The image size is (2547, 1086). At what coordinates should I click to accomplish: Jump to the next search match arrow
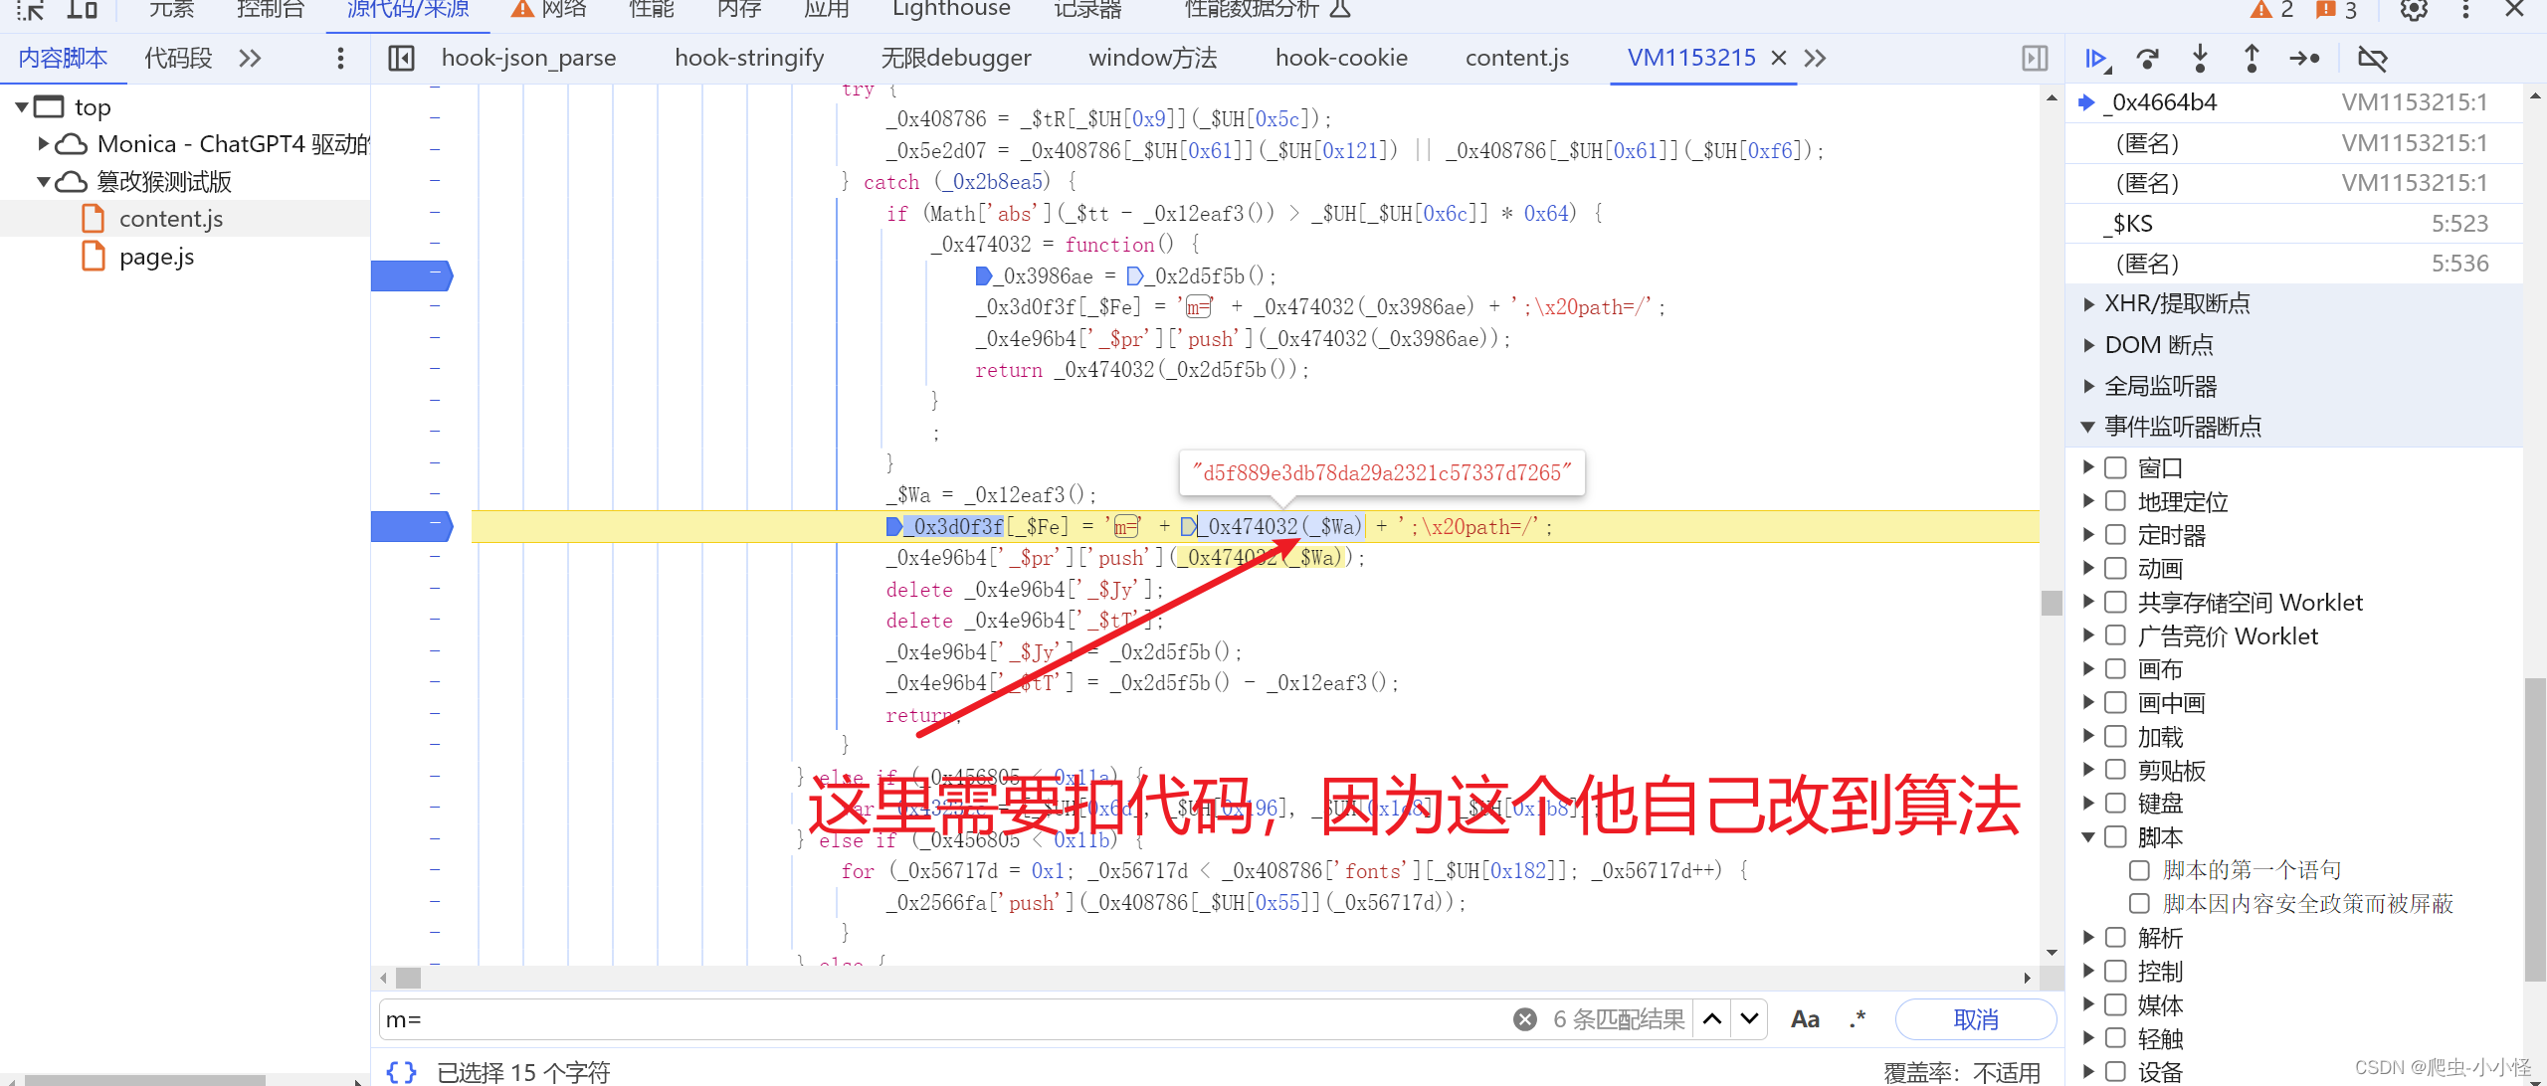click(1750, 1019)
